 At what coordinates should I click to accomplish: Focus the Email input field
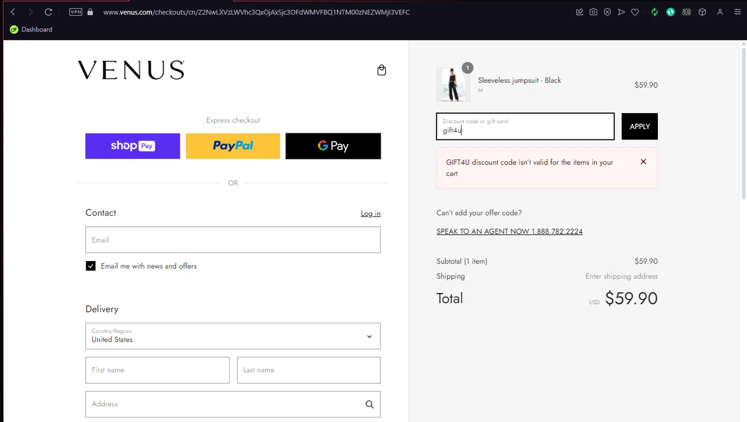pos(233,240)
